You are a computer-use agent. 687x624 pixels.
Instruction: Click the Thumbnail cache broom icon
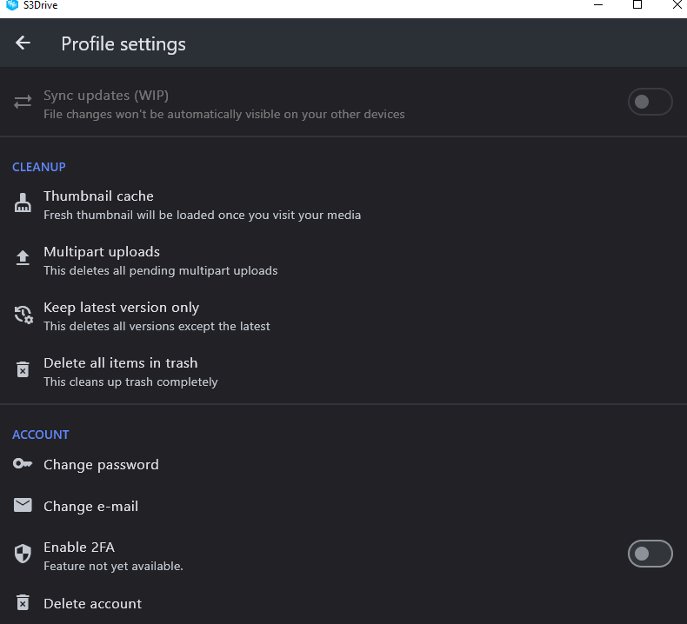point(23,203)
